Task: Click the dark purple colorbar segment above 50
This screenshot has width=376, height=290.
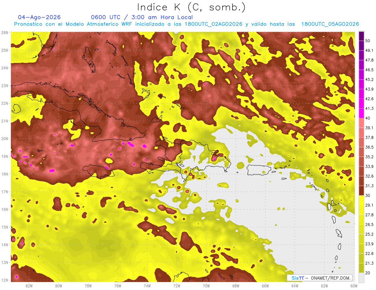Action: 362,36
